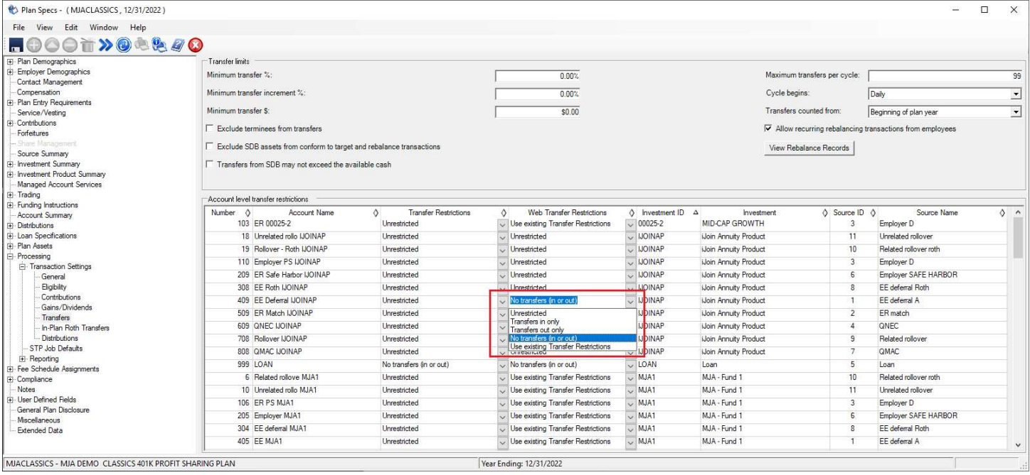Click the grid's vertical scrollbar down arrow
1030x475 pixels.
tap(1016, 444)
